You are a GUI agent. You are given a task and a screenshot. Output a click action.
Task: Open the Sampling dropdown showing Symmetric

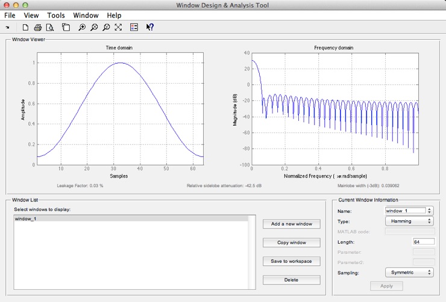click(x=409, y=273)
